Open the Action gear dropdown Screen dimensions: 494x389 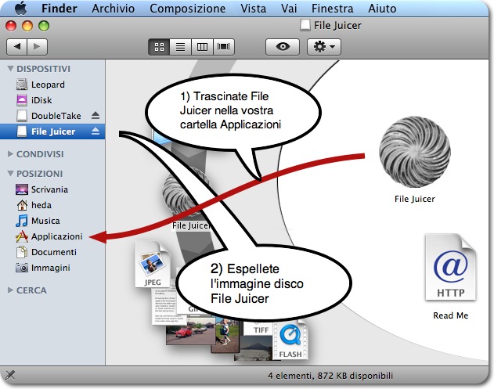tap(324, 47)
